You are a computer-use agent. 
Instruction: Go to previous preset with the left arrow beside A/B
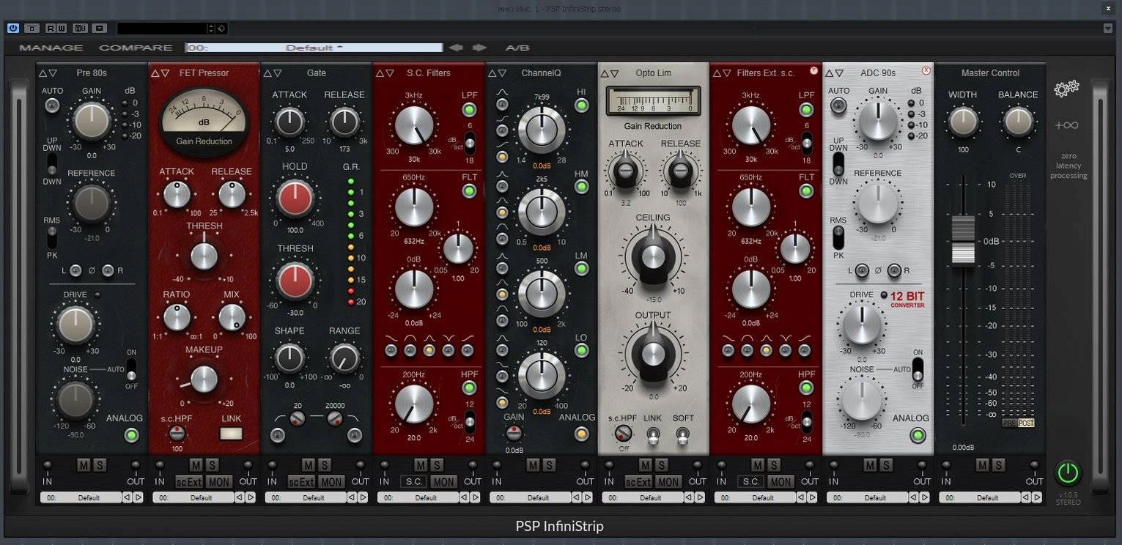click(x=456, y=48)
